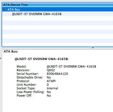Viewport: 113px width, 112px height.
Task: Click the socket type value 'Internal'
Action: [52, 88]
